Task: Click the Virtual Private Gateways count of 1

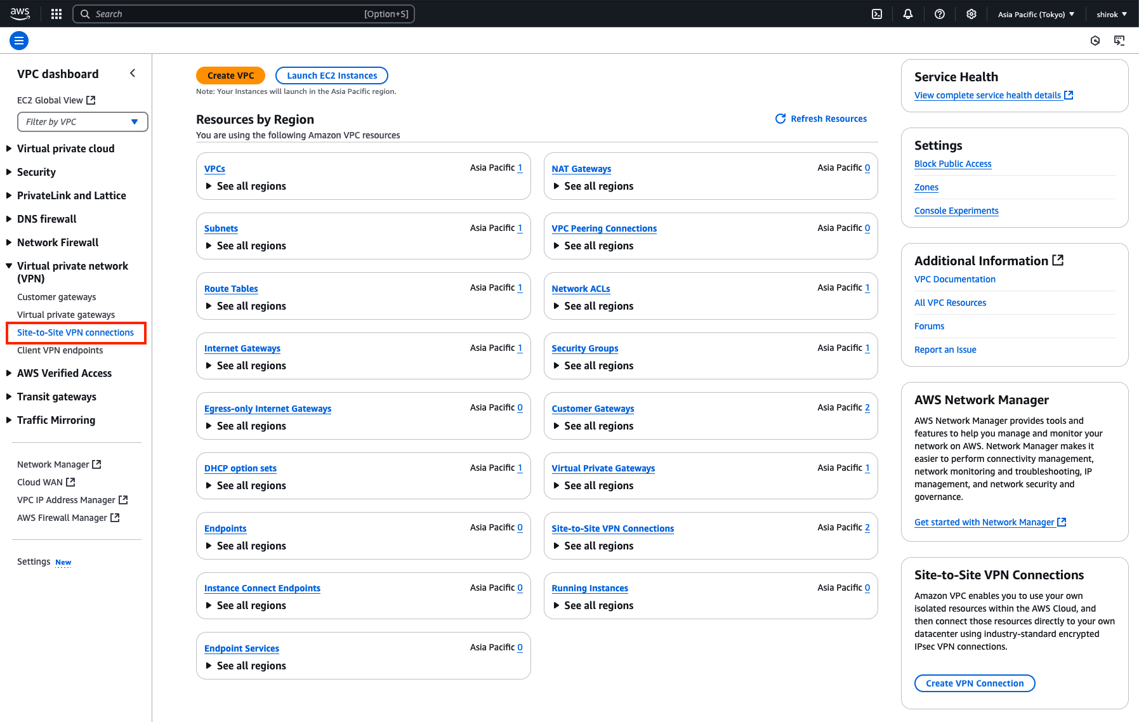Action: [x=867, y=468]
